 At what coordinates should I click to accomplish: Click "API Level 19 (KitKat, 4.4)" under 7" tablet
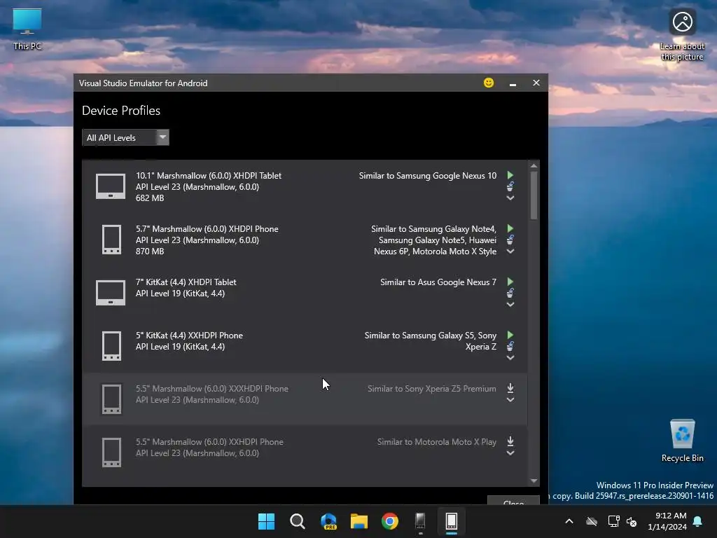180,294
